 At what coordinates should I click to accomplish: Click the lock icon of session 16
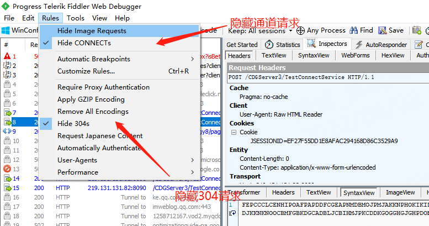7,197
